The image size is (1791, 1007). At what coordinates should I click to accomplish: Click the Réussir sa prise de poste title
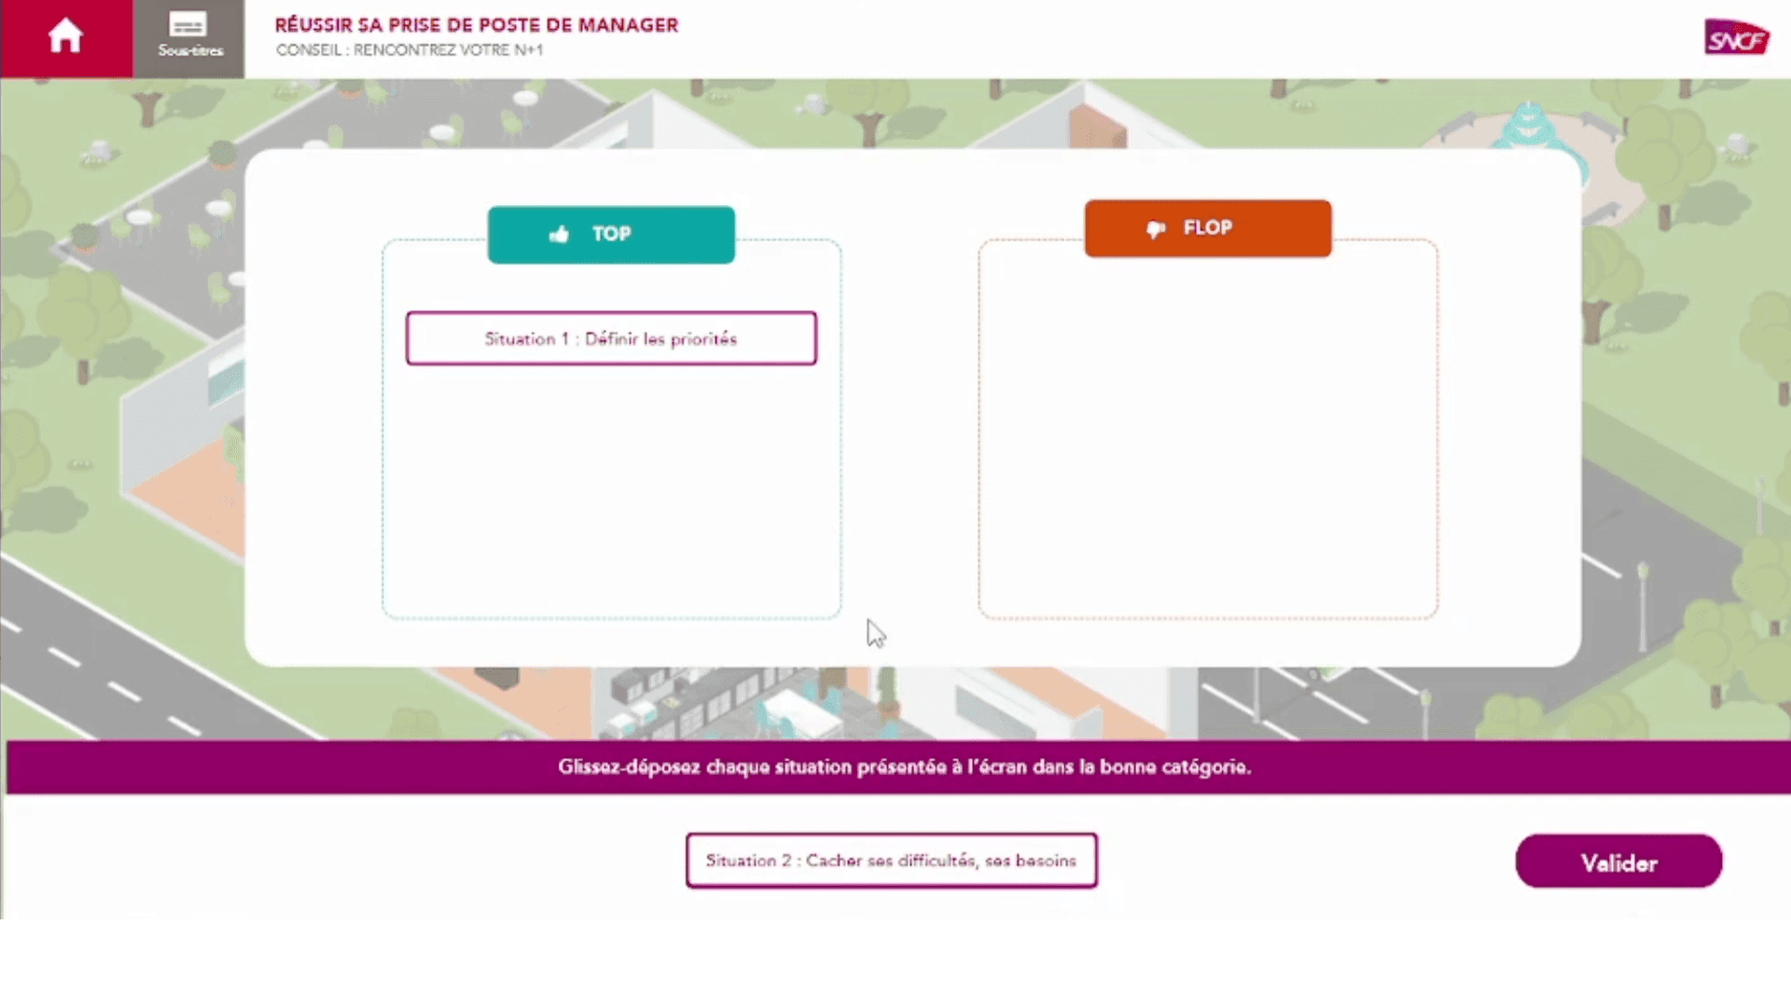pos(476,25)
